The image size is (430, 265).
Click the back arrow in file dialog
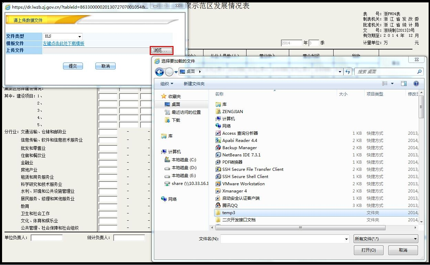click(x=159, y=72)
